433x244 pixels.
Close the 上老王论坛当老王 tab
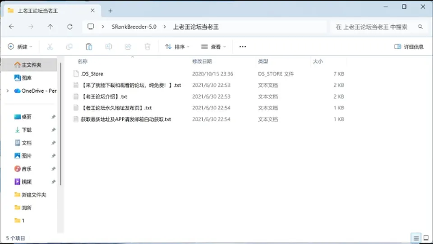pyautogui.click(x=92, y=10)
